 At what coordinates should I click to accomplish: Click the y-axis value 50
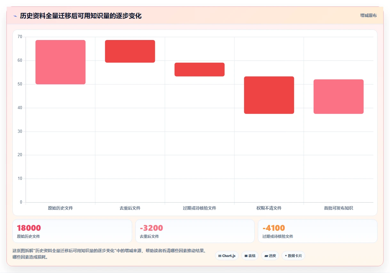20,84
